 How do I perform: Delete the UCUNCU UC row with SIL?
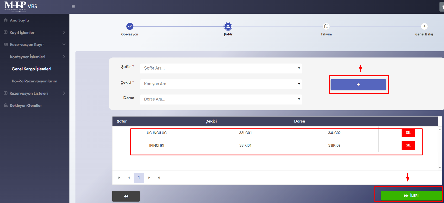408,133
